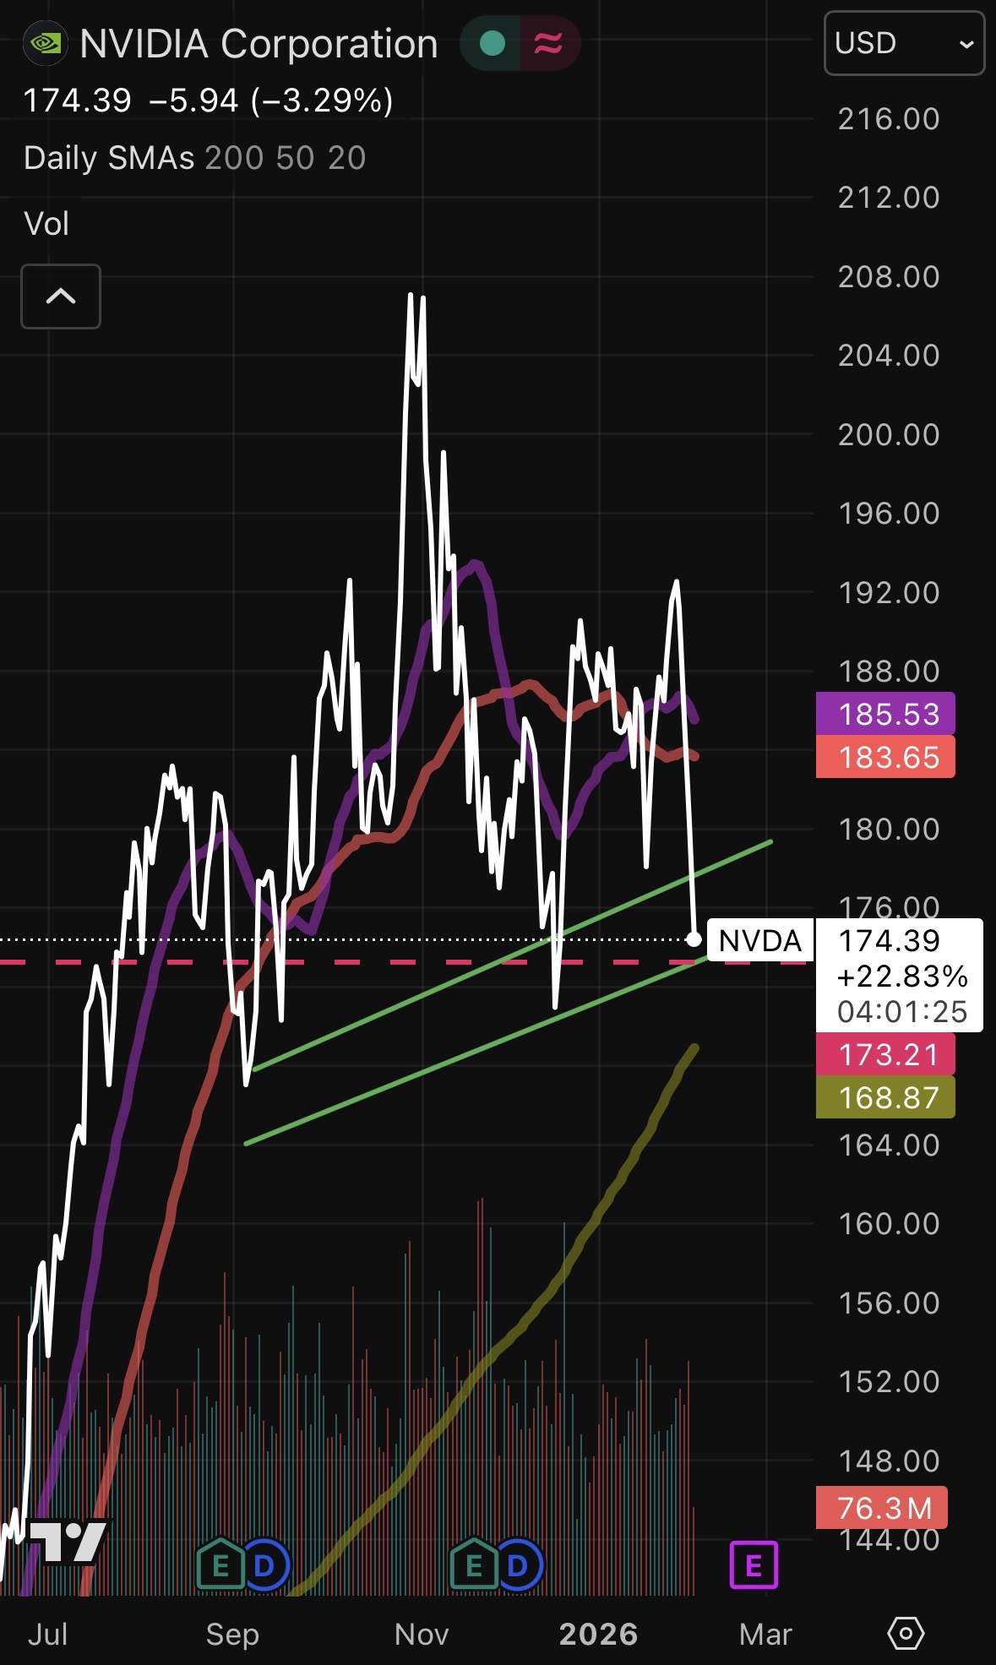The image size is (996, 1665).
Task: Tap the 2026 date axis label
Action: [598, 1634]
